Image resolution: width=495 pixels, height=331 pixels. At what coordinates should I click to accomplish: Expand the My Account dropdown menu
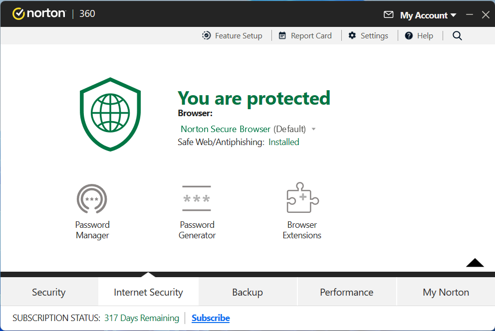tap(428, 15)
